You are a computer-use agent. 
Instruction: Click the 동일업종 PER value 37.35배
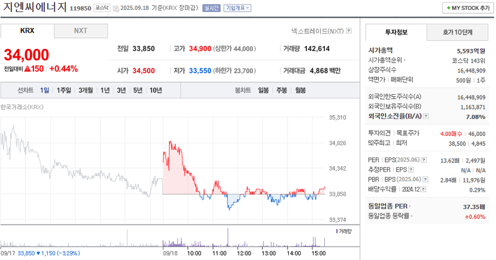click(474, 207)
